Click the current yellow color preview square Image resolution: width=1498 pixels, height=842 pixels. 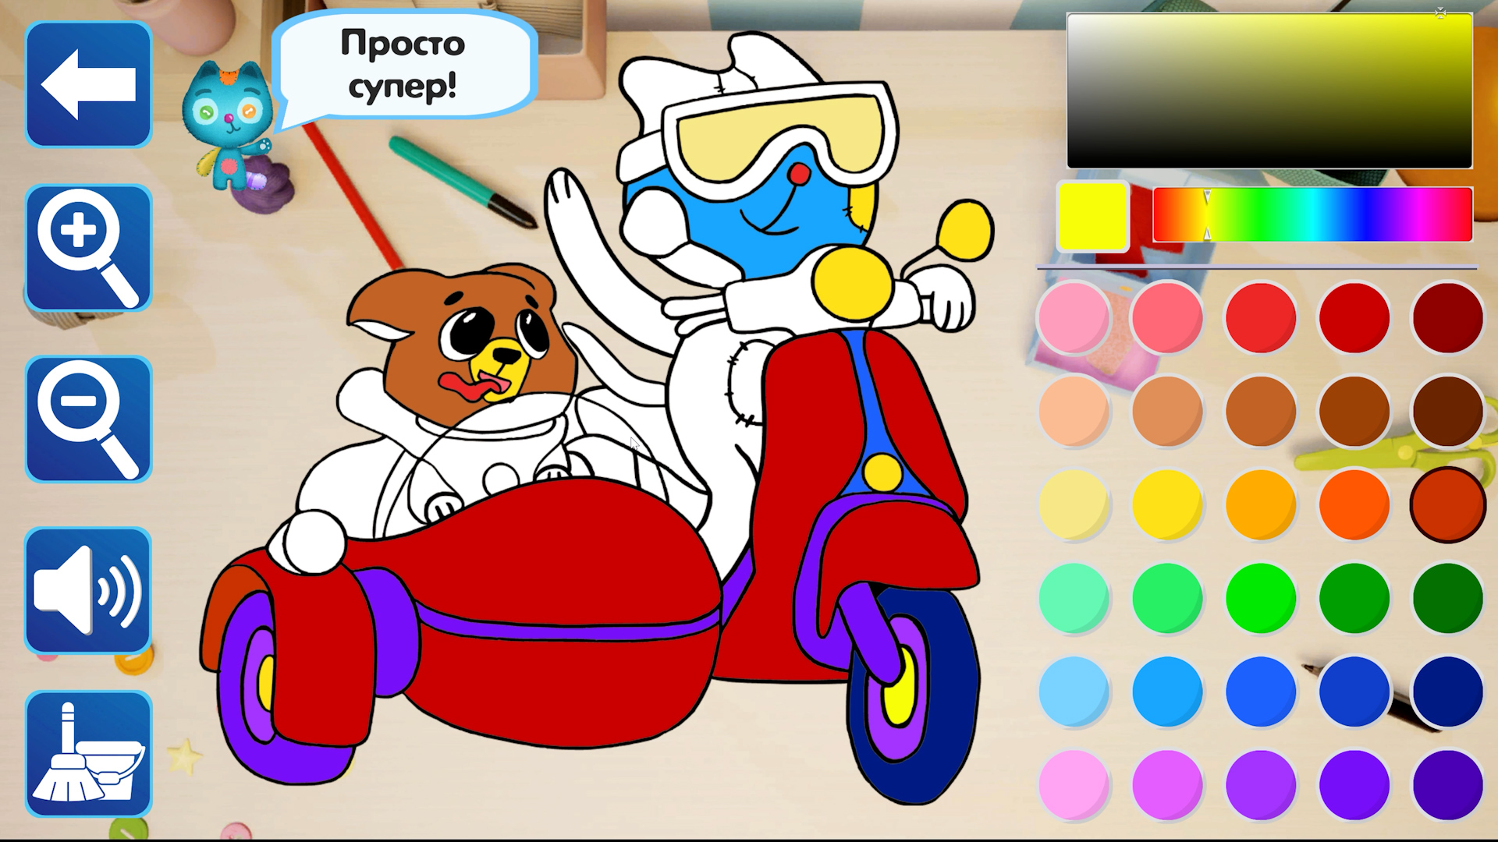point(1092,216)
